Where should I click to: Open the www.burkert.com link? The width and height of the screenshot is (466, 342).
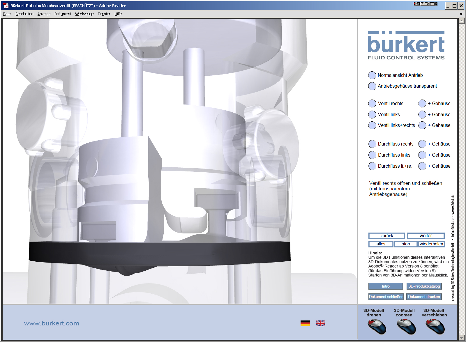click(51, 323)
